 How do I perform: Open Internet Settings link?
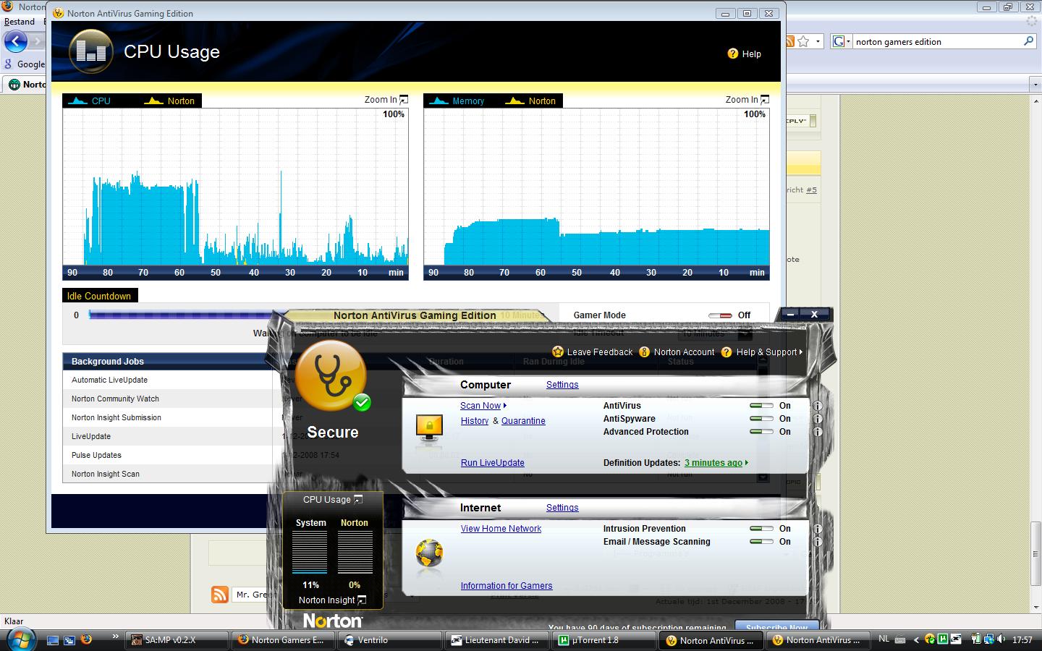click(562, 508)
